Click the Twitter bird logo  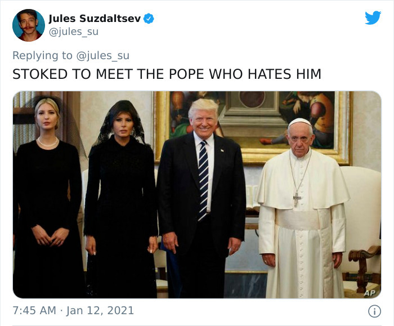[373, 18]
